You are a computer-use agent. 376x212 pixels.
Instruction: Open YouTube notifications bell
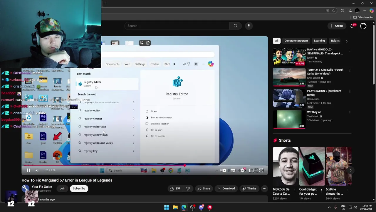[x=352, y=26]
